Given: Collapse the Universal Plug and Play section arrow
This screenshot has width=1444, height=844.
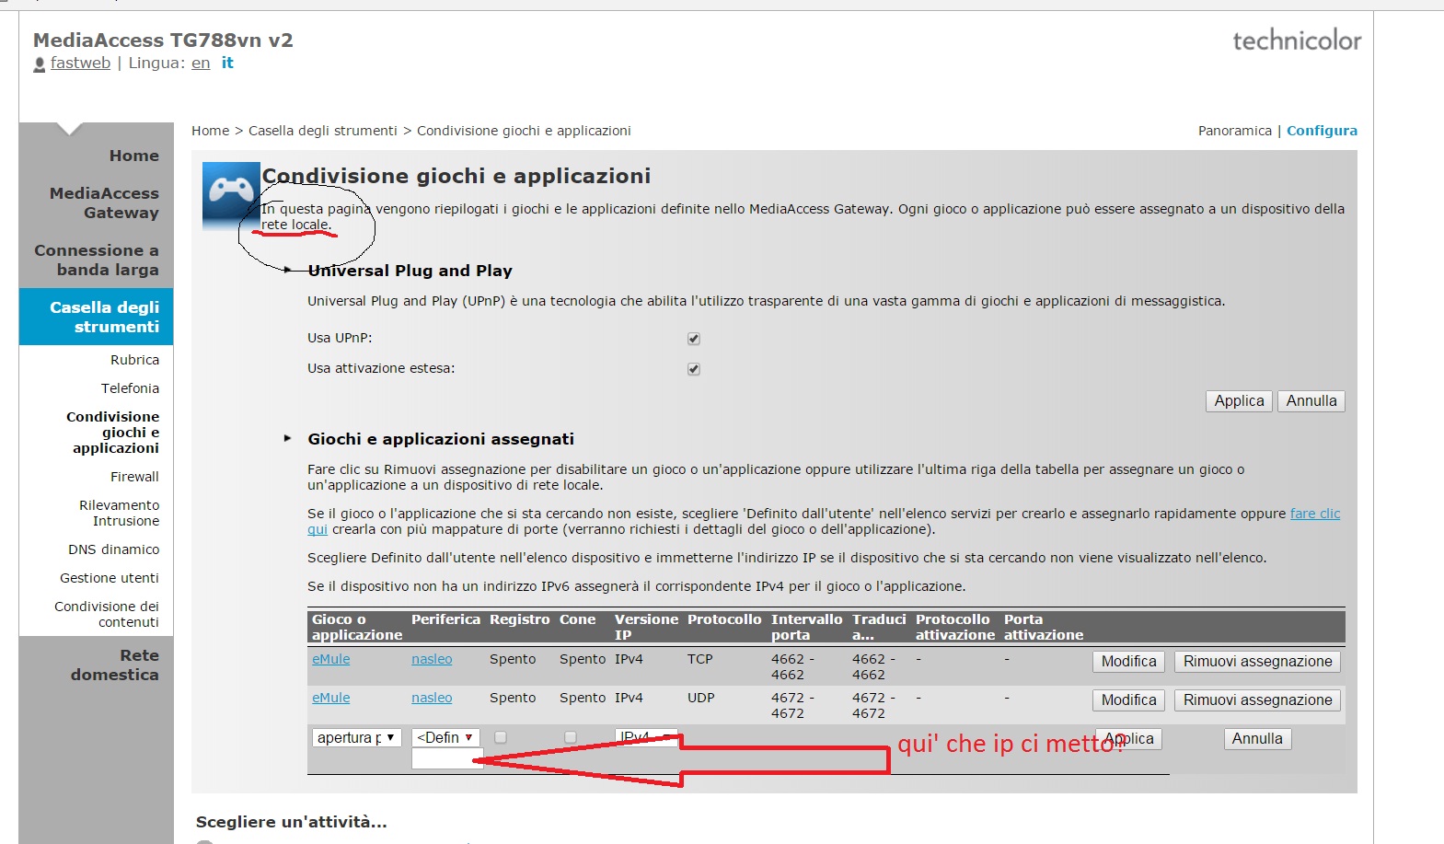Looking at the screenshot, I should pos(288,271).
